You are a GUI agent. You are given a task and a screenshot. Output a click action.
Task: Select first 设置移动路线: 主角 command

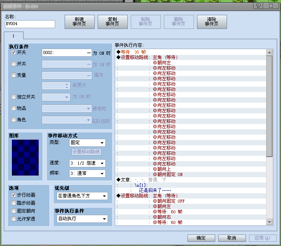[191, 57]
